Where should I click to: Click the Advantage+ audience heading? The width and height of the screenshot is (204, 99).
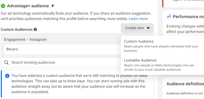coord(28,6)
